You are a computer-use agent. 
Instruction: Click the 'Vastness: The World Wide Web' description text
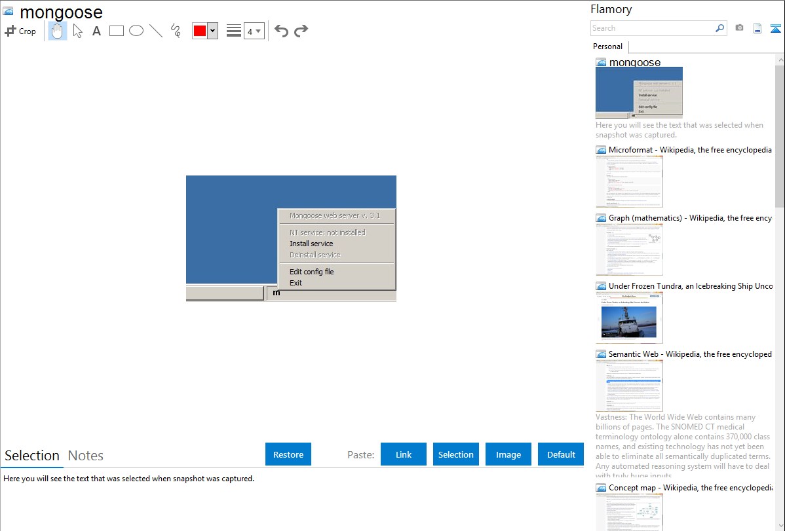coord(683,447)
